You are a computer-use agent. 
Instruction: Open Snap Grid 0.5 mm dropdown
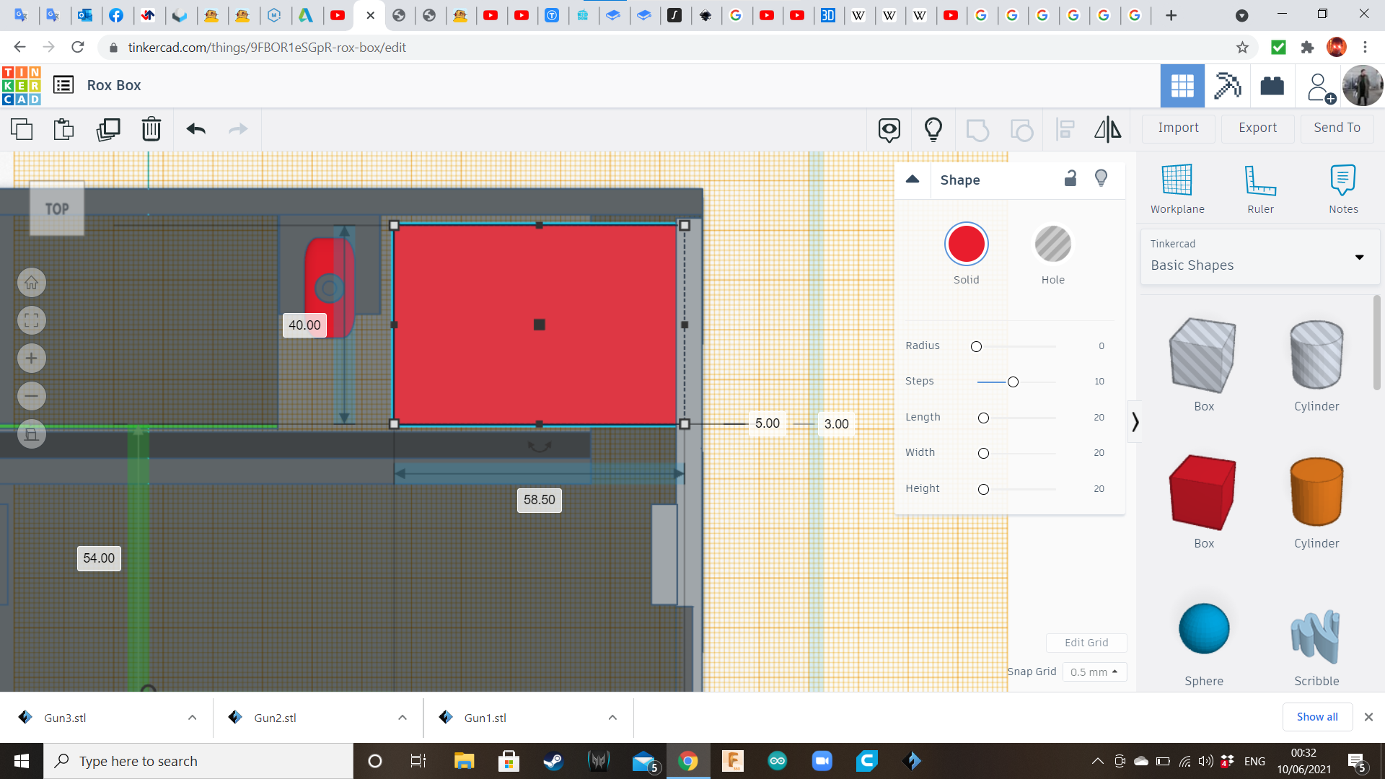1094,672
